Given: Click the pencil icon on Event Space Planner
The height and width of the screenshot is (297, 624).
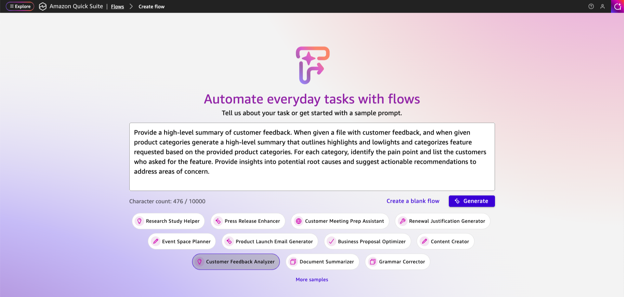Looking at the screenshot, I should [156, 241].
